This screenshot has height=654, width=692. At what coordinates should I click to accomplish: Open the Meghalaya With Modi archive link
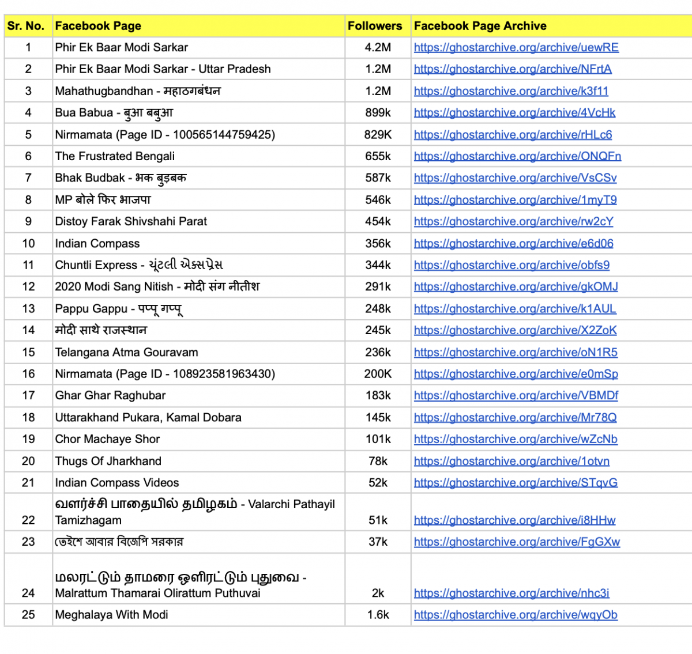point(515,615)
